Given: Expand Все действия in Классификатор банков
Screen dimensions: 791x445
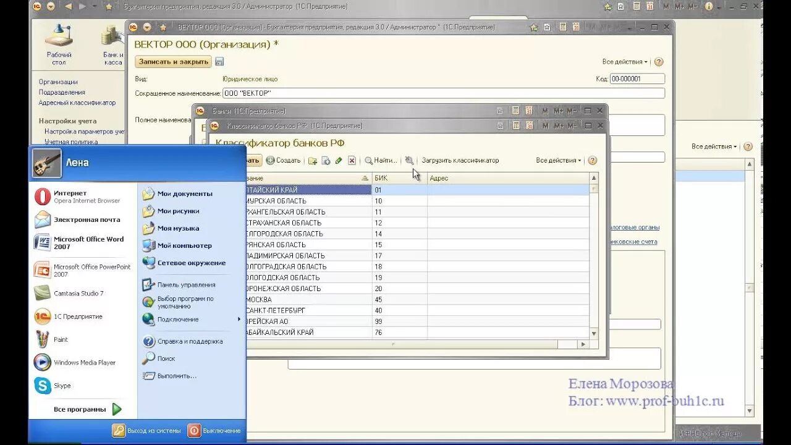Looking at the screenshot, I should (x=559, y=161).
